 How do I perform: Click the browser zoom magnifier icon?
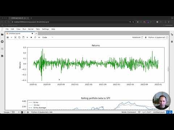point(130,22)
